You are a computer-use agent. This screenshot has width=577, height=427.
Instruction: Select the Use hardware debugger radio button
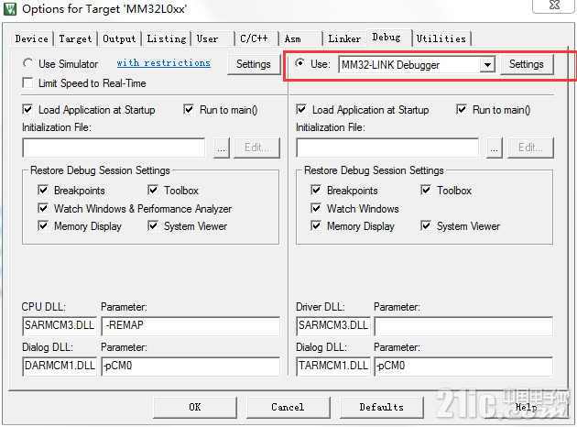click(300, 63)
